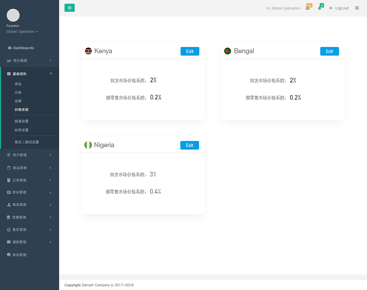
Task: Click the Dashboards gauge icon
Action: pos(10,48)
